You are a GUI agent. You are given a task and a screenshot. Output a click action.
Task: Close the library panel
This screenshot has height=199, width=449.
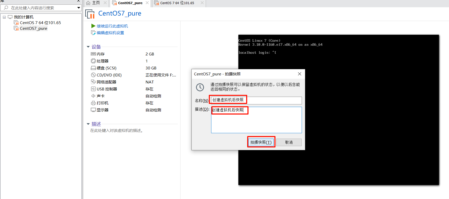(x=78, y=1)
